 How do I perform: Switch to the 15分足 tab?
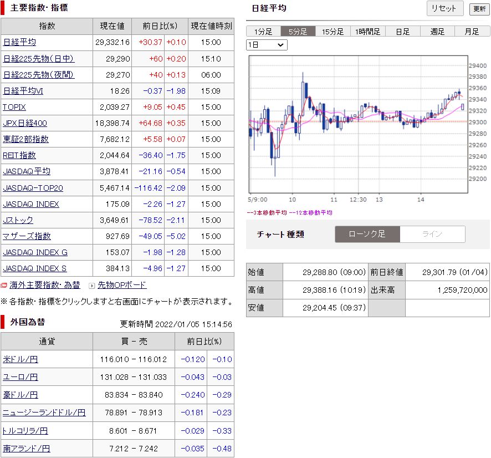tap(333, 31)
